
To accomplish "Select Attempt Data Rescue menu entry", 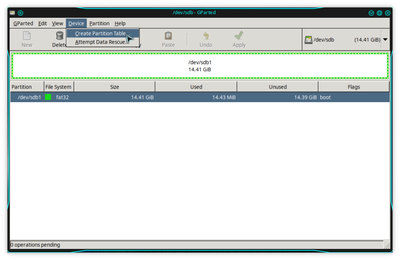I will tap(102, 42).
